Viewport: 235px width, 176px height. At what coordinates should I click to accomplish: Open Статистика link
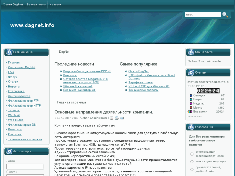16,91
